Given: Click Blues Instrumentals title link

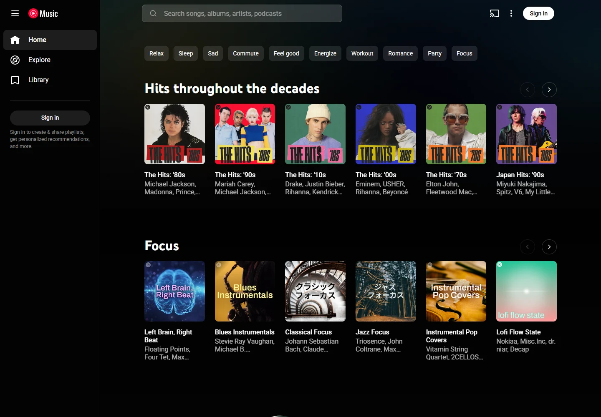Looking at the screenshot, I should tap(245, 332).
